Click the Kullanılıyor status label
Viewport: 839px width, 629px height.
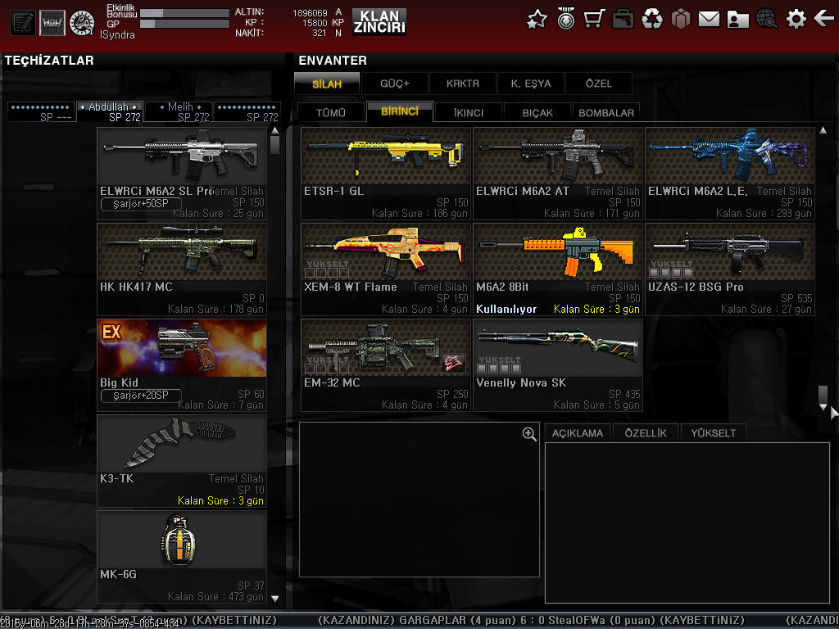(506, 309)
